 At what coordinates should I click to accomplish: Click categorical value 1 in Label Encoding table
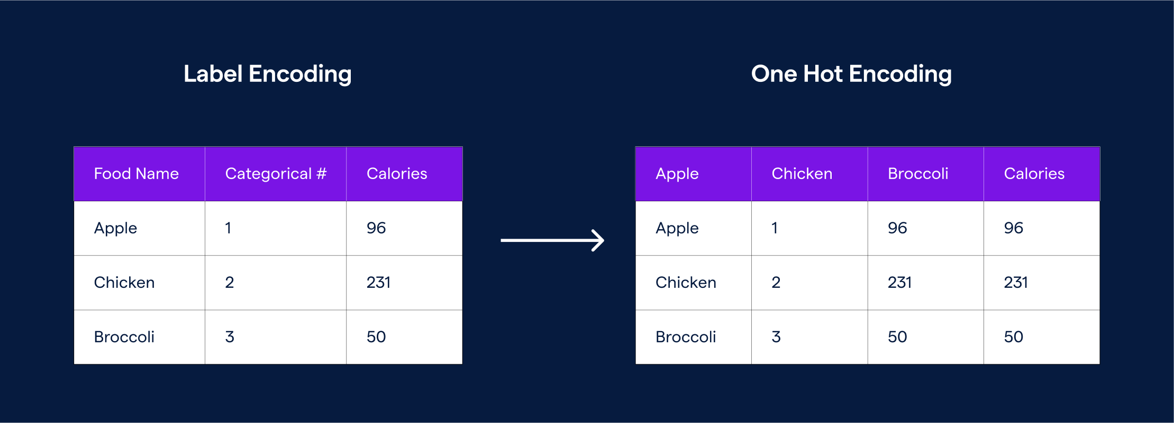tap(228, 228)
